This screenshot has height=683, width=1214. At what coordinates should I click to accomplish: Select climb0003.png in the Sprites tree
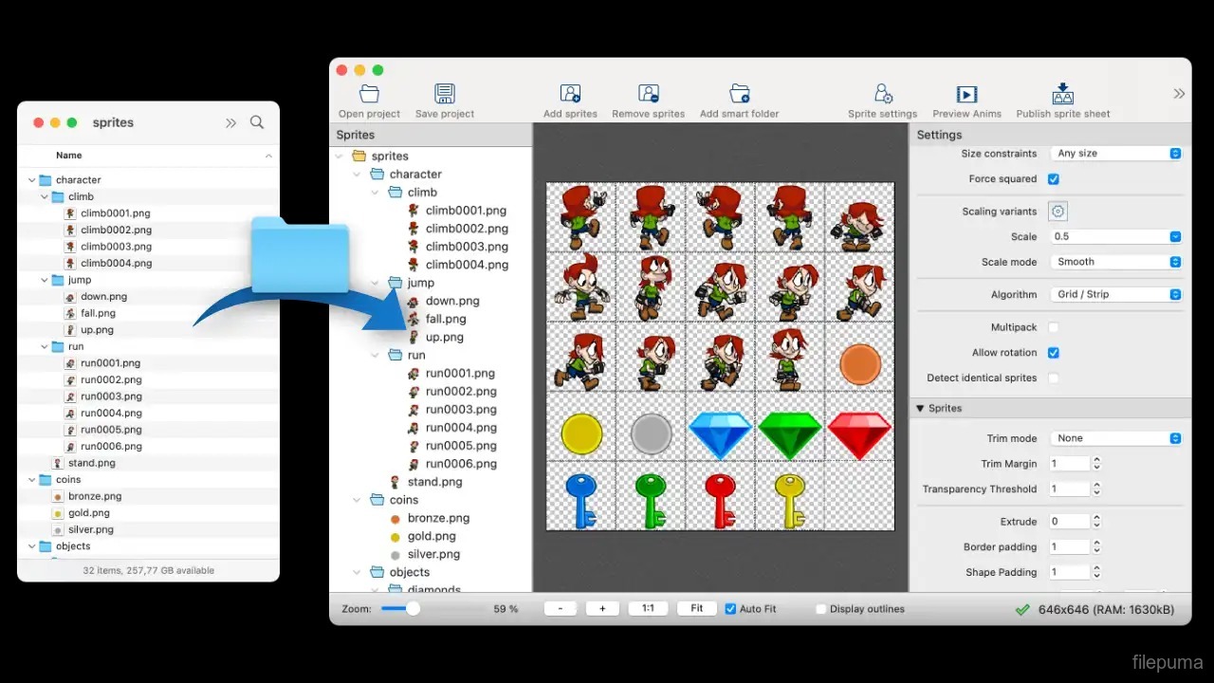pos(466,247)
